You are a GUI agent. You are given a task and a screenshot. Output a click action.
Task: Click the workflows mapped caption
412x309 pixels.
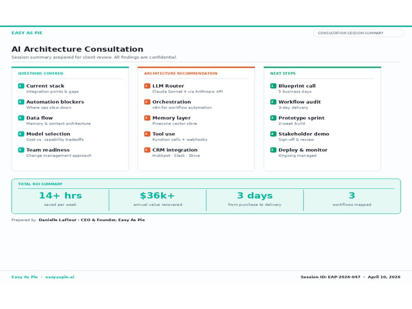coord(352,204)
